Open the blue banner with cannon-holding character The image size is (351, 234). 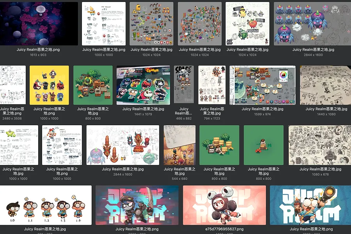click(x=310, y=205)
